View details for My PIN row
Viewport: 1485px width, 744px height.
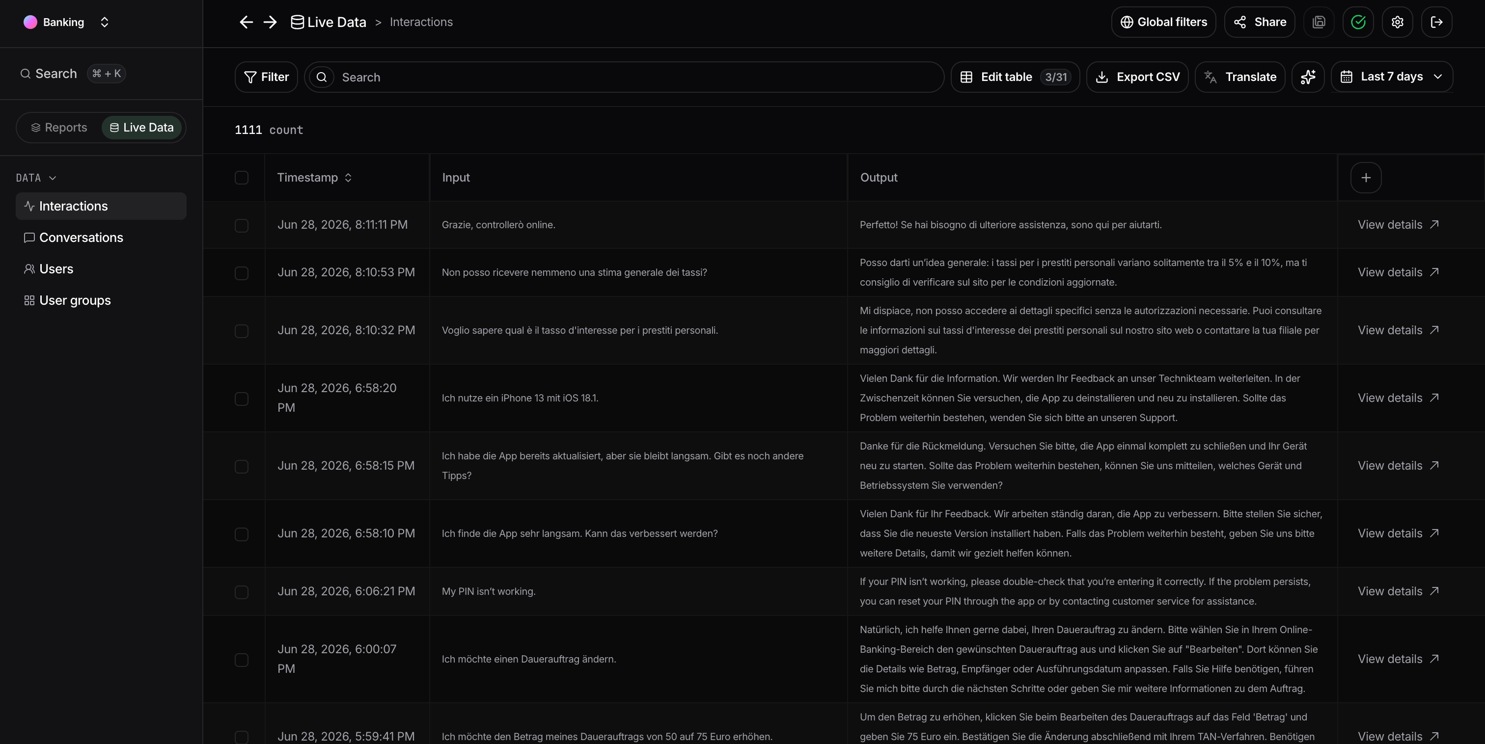point(1398,591)
